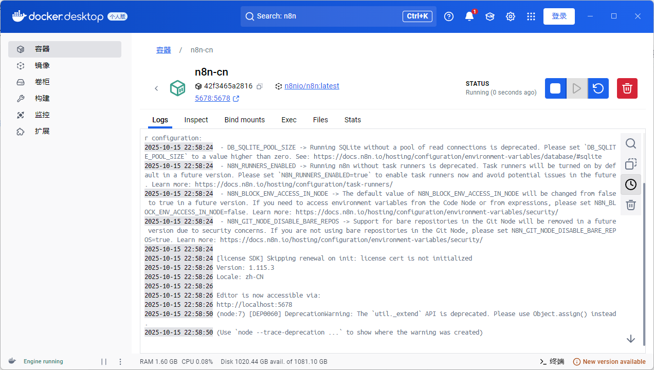
Task: Stop the n8n-cn container
Action: click(555, 88)
